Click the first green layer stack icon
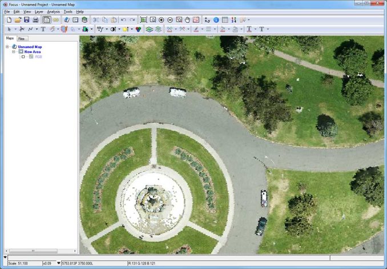 click(x=150, y=29)
